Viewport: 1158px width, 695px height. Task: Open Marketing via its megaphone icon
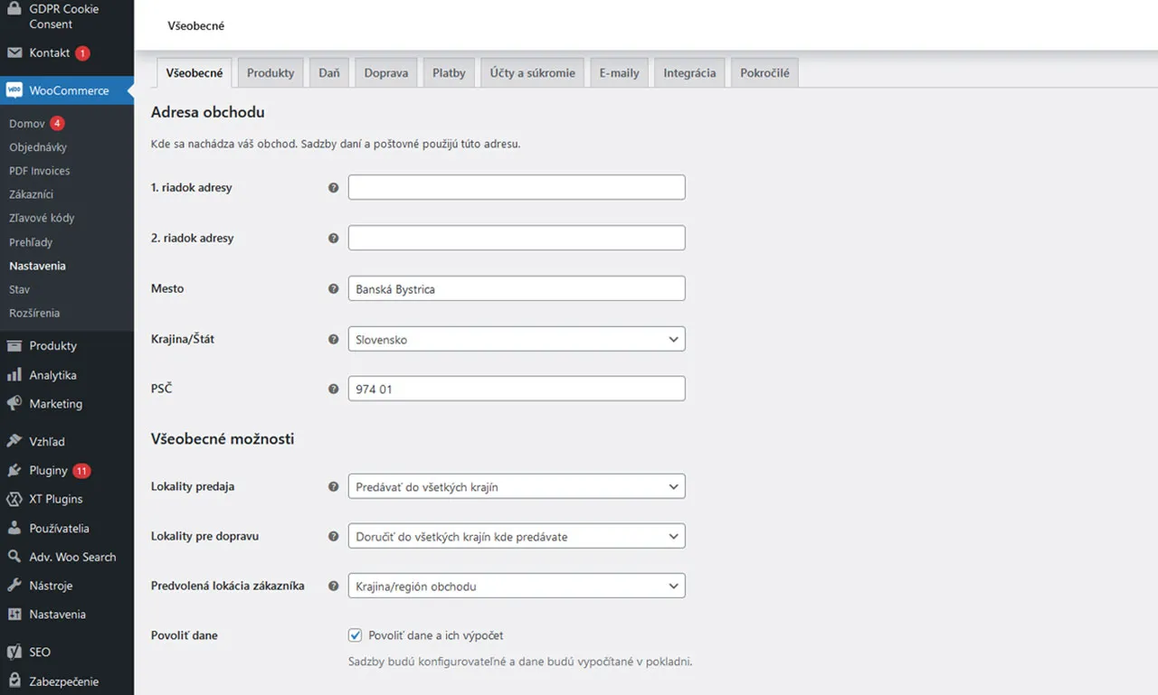14,404
